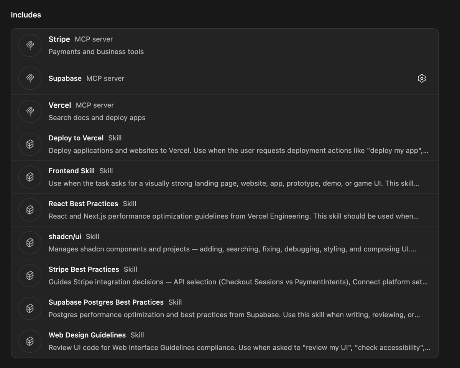Viewport: 460px width, 368px height.
Task: Click the React Best Practices cube icon
Action: click(x=30, y=210)
